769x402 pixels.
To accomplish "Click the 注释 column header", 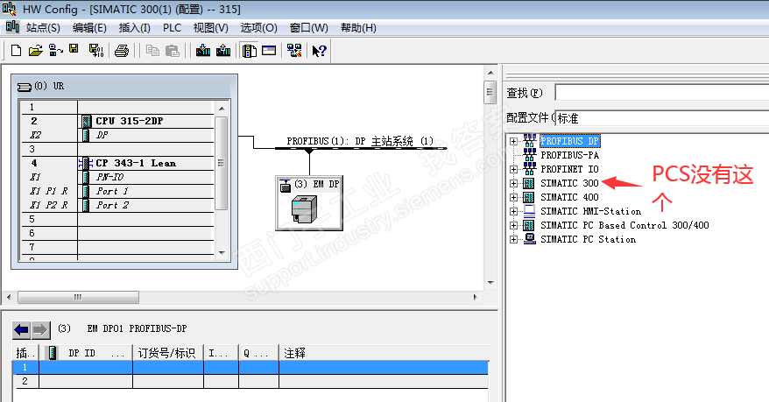I will [384, 353].
